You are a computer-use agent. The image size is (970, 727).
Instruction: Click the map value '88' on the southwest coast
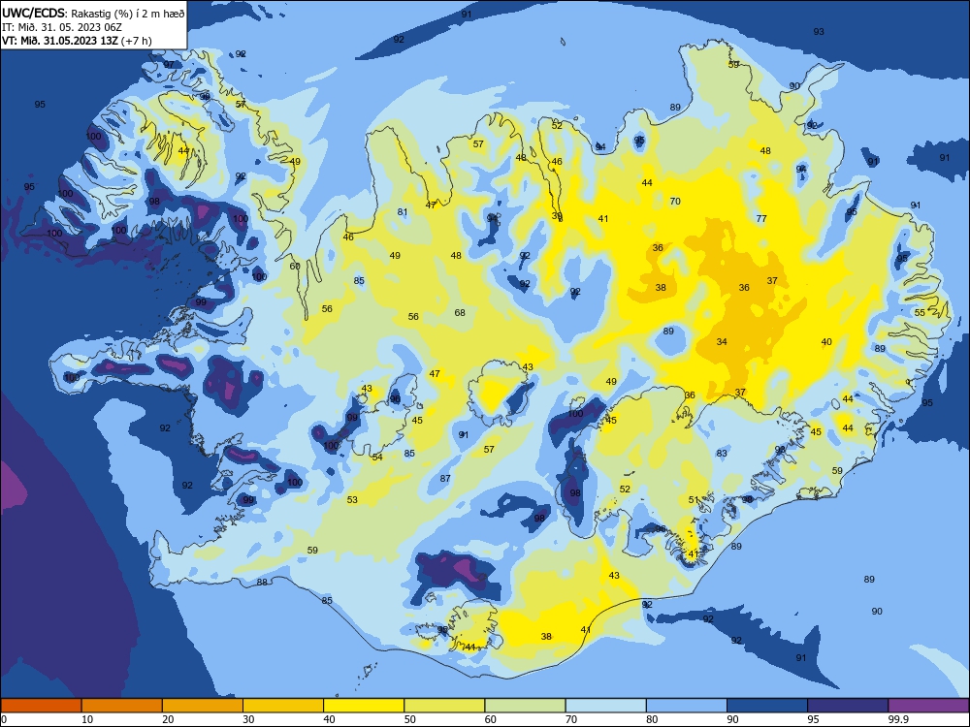262,582
